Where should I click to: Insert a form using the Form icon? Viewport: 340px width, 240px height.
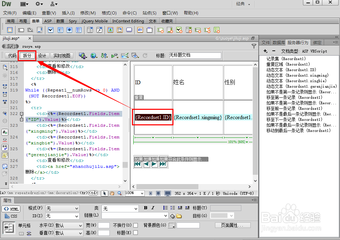[x=10, y=30]
